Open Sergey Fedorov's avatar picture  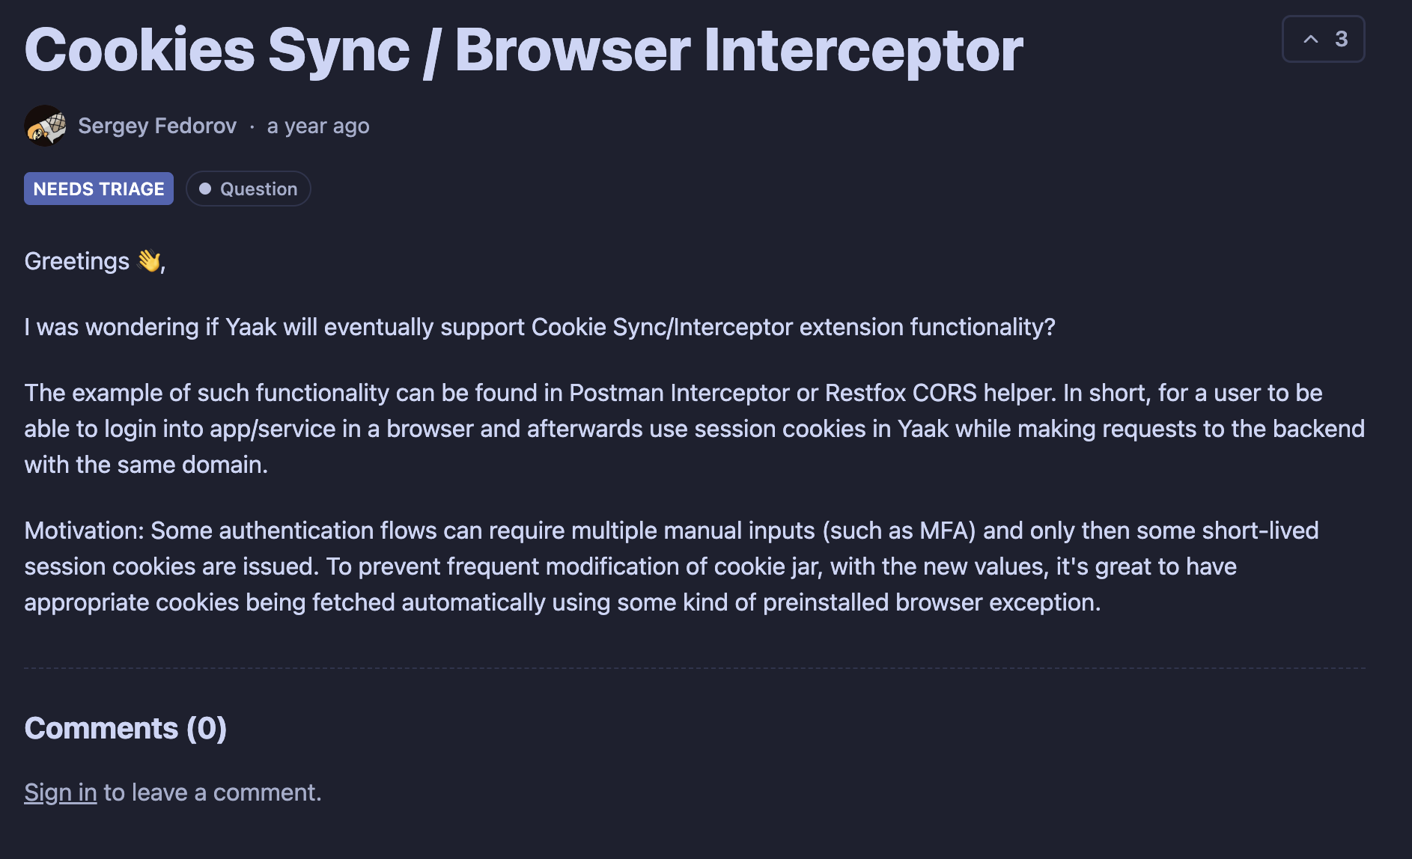pyautogui.click(x=45, y=126)
